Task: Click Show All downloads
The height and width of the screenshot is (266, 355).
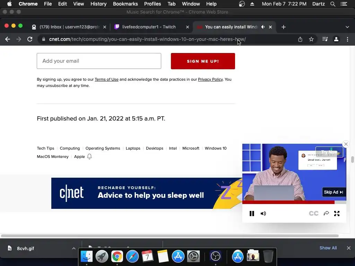Action: (328, 248)
